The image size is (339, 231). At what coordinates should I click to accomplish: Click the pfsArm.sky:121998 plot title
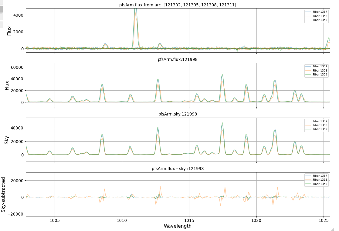[178, 114]
